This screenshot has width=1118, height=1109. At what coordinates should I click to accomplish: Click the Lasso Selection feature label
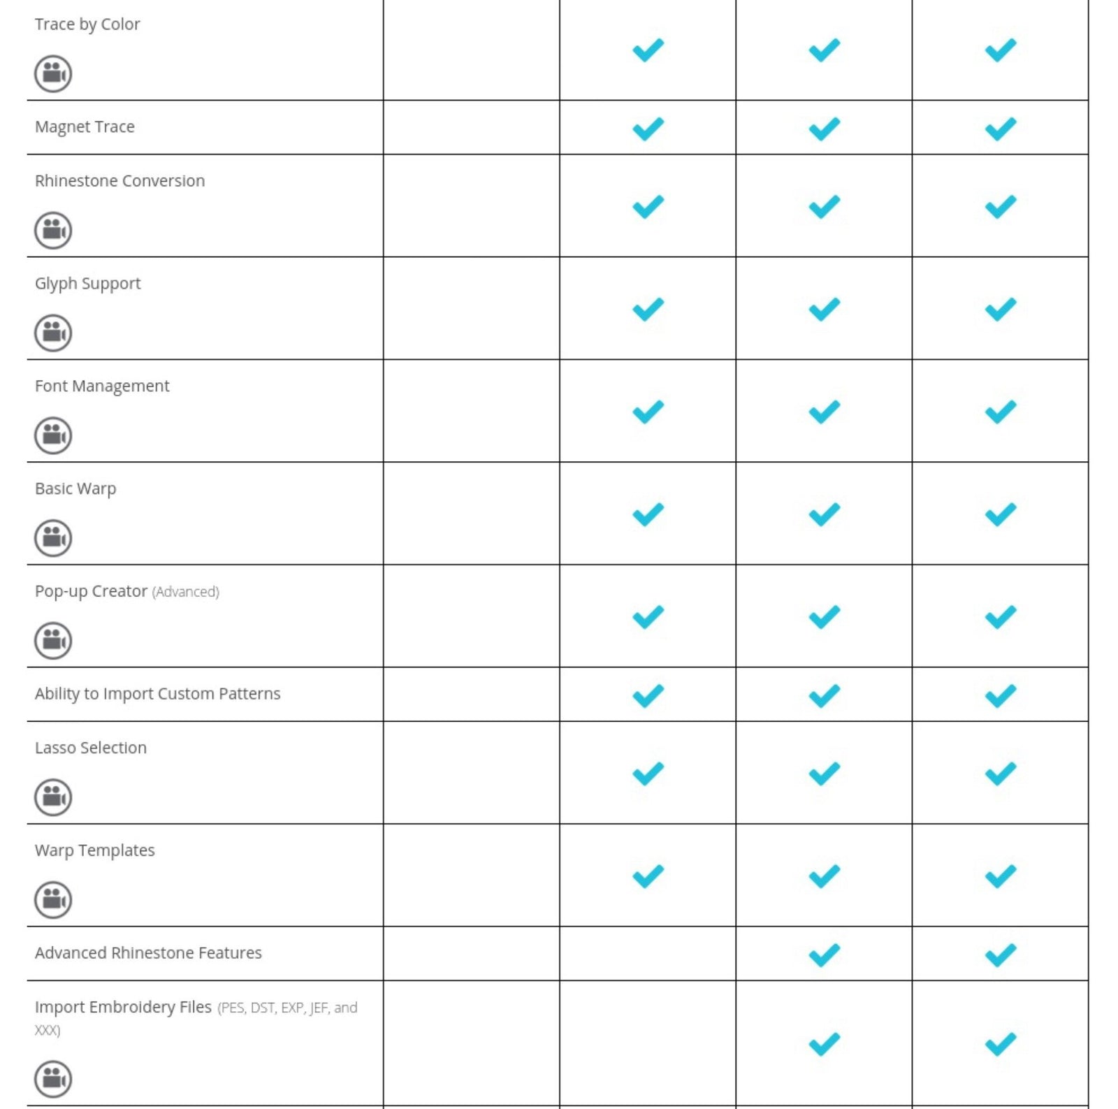(91, 748)
